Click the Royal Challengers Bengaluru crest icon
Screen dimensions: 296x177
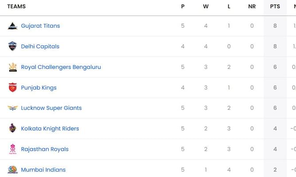click(x=13, y=67)
